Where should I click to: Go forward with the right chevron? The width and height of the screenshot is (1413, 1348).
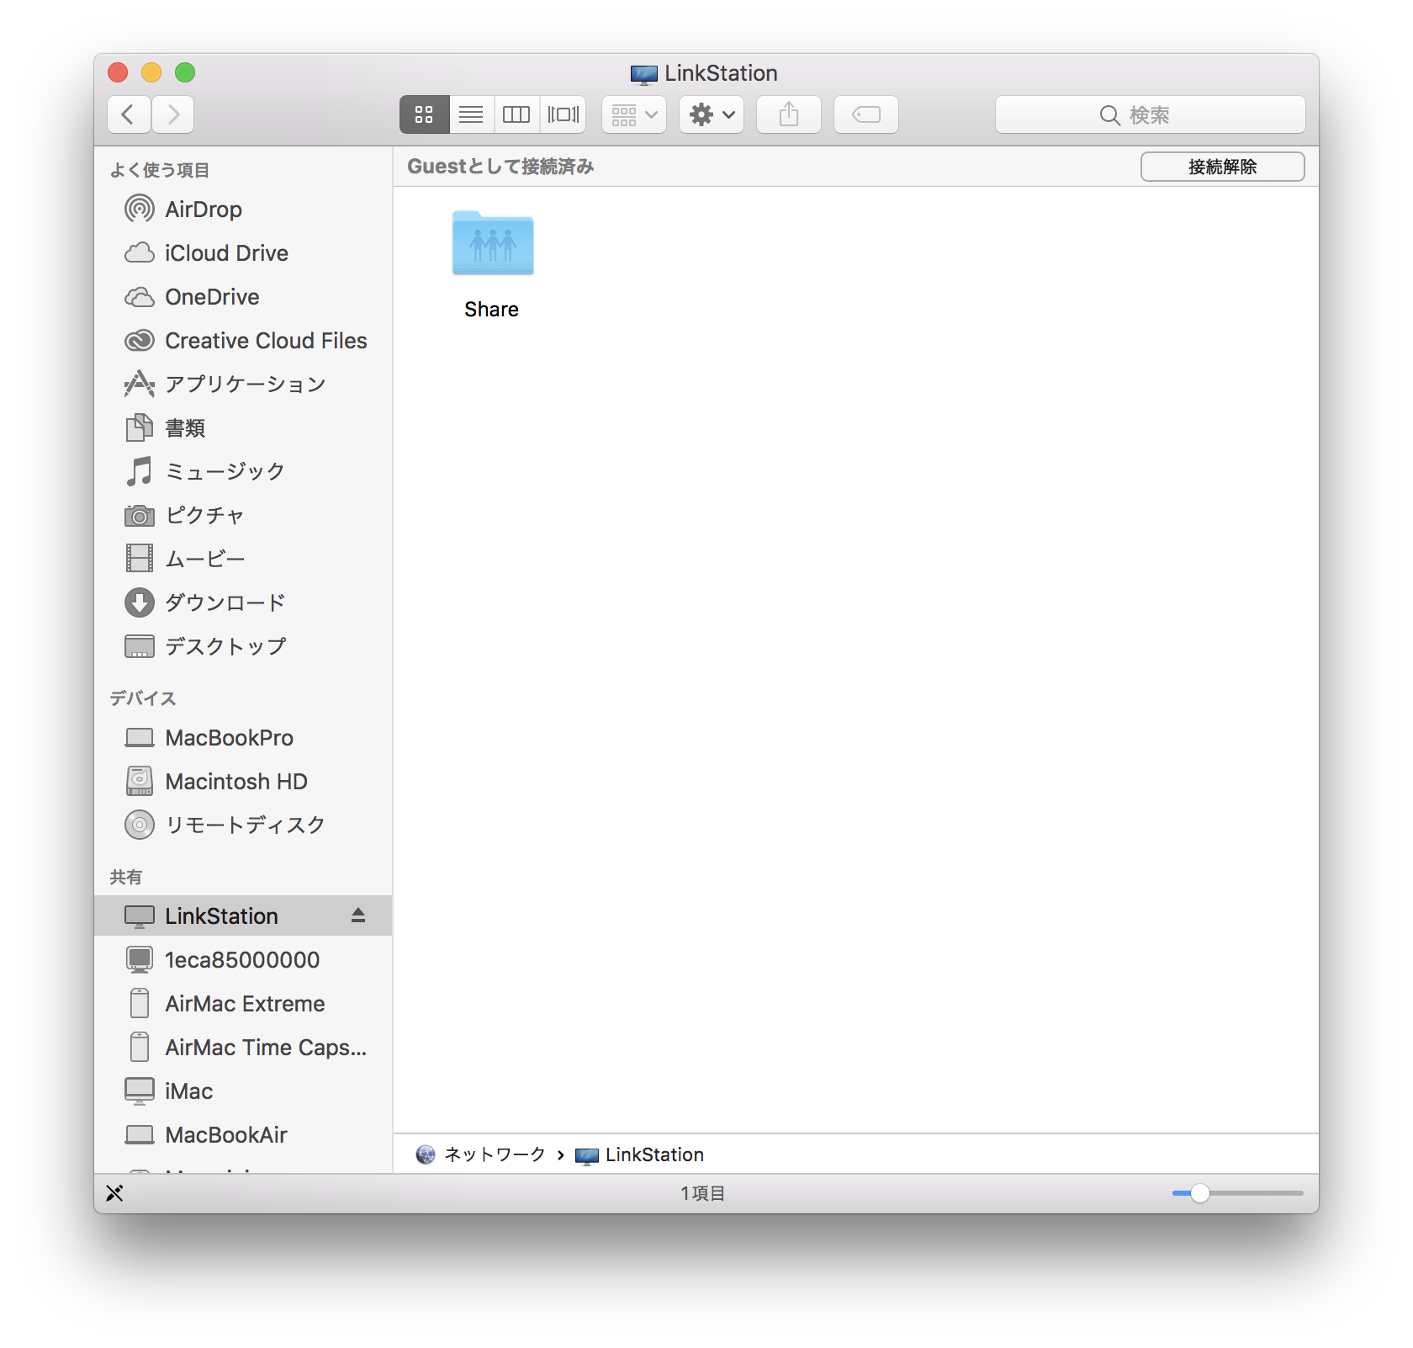click(173, 114)
